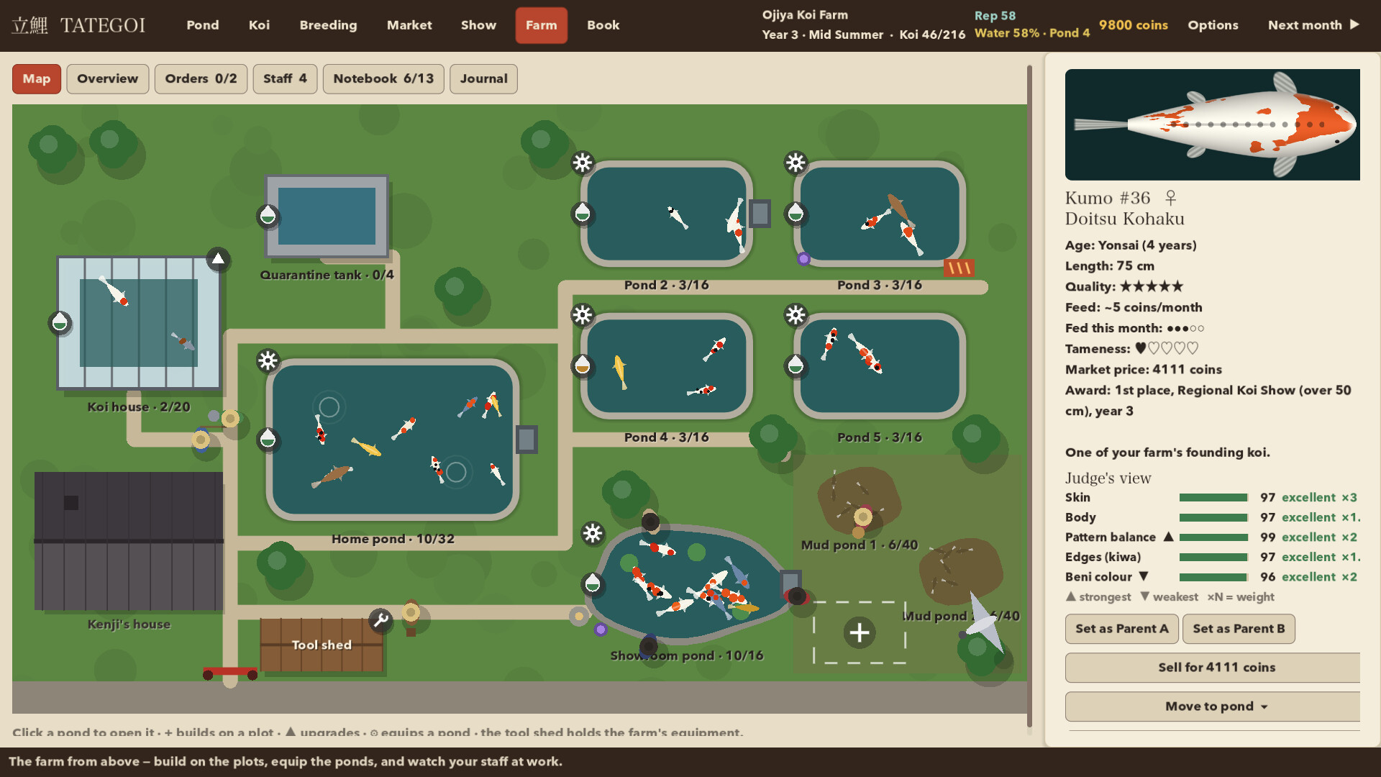Switch to the Overview tab
This screenshot has width=1381, height=777.
[x=108, y=79]
